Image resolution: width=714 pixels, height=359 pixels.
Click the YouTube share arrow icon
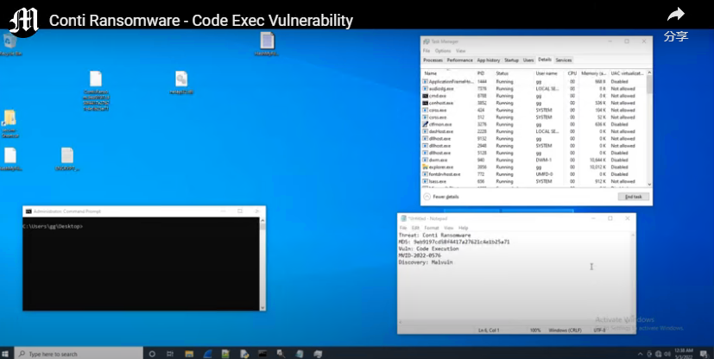coord(676,15)
